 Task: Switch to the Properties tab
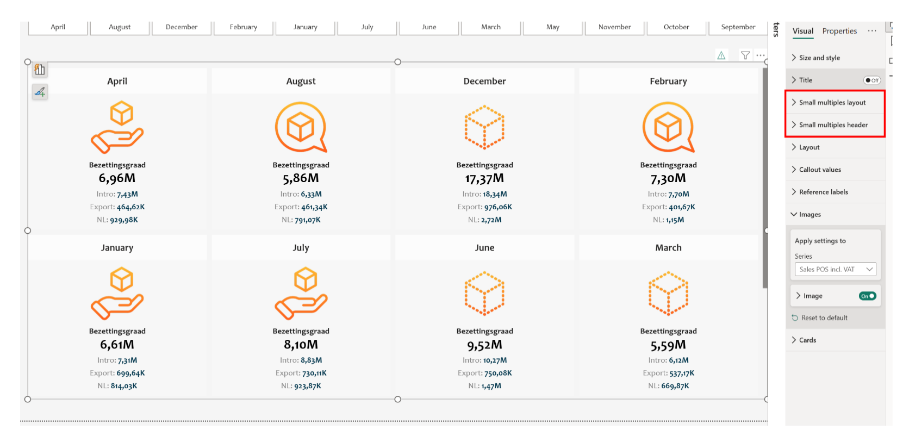coord(839,31)
